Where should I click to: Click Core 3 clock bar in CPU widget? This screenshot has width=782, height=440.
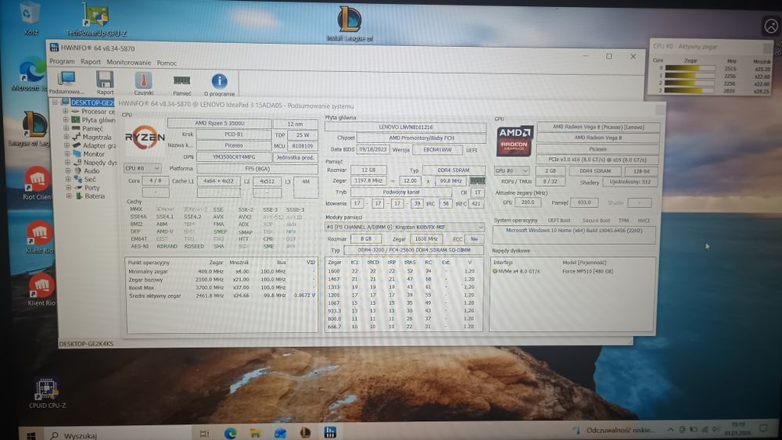691,91
